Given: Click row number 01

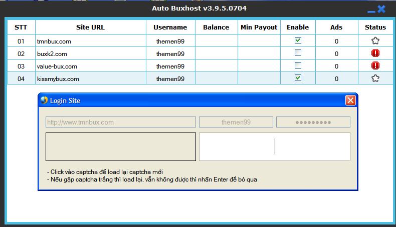Looking at the screenshot, I should [x=21, y=41].
